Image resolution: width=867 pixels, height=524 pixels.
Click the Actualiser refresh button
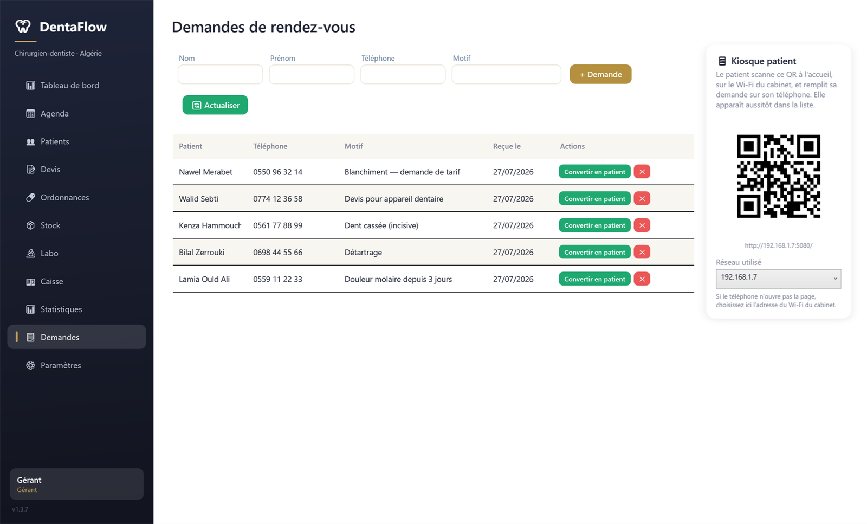click(x=215, y=105)
